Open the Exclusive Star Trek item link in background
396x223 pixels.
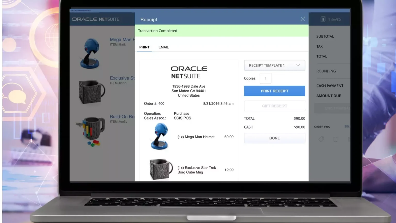click(x=122, y=78)
